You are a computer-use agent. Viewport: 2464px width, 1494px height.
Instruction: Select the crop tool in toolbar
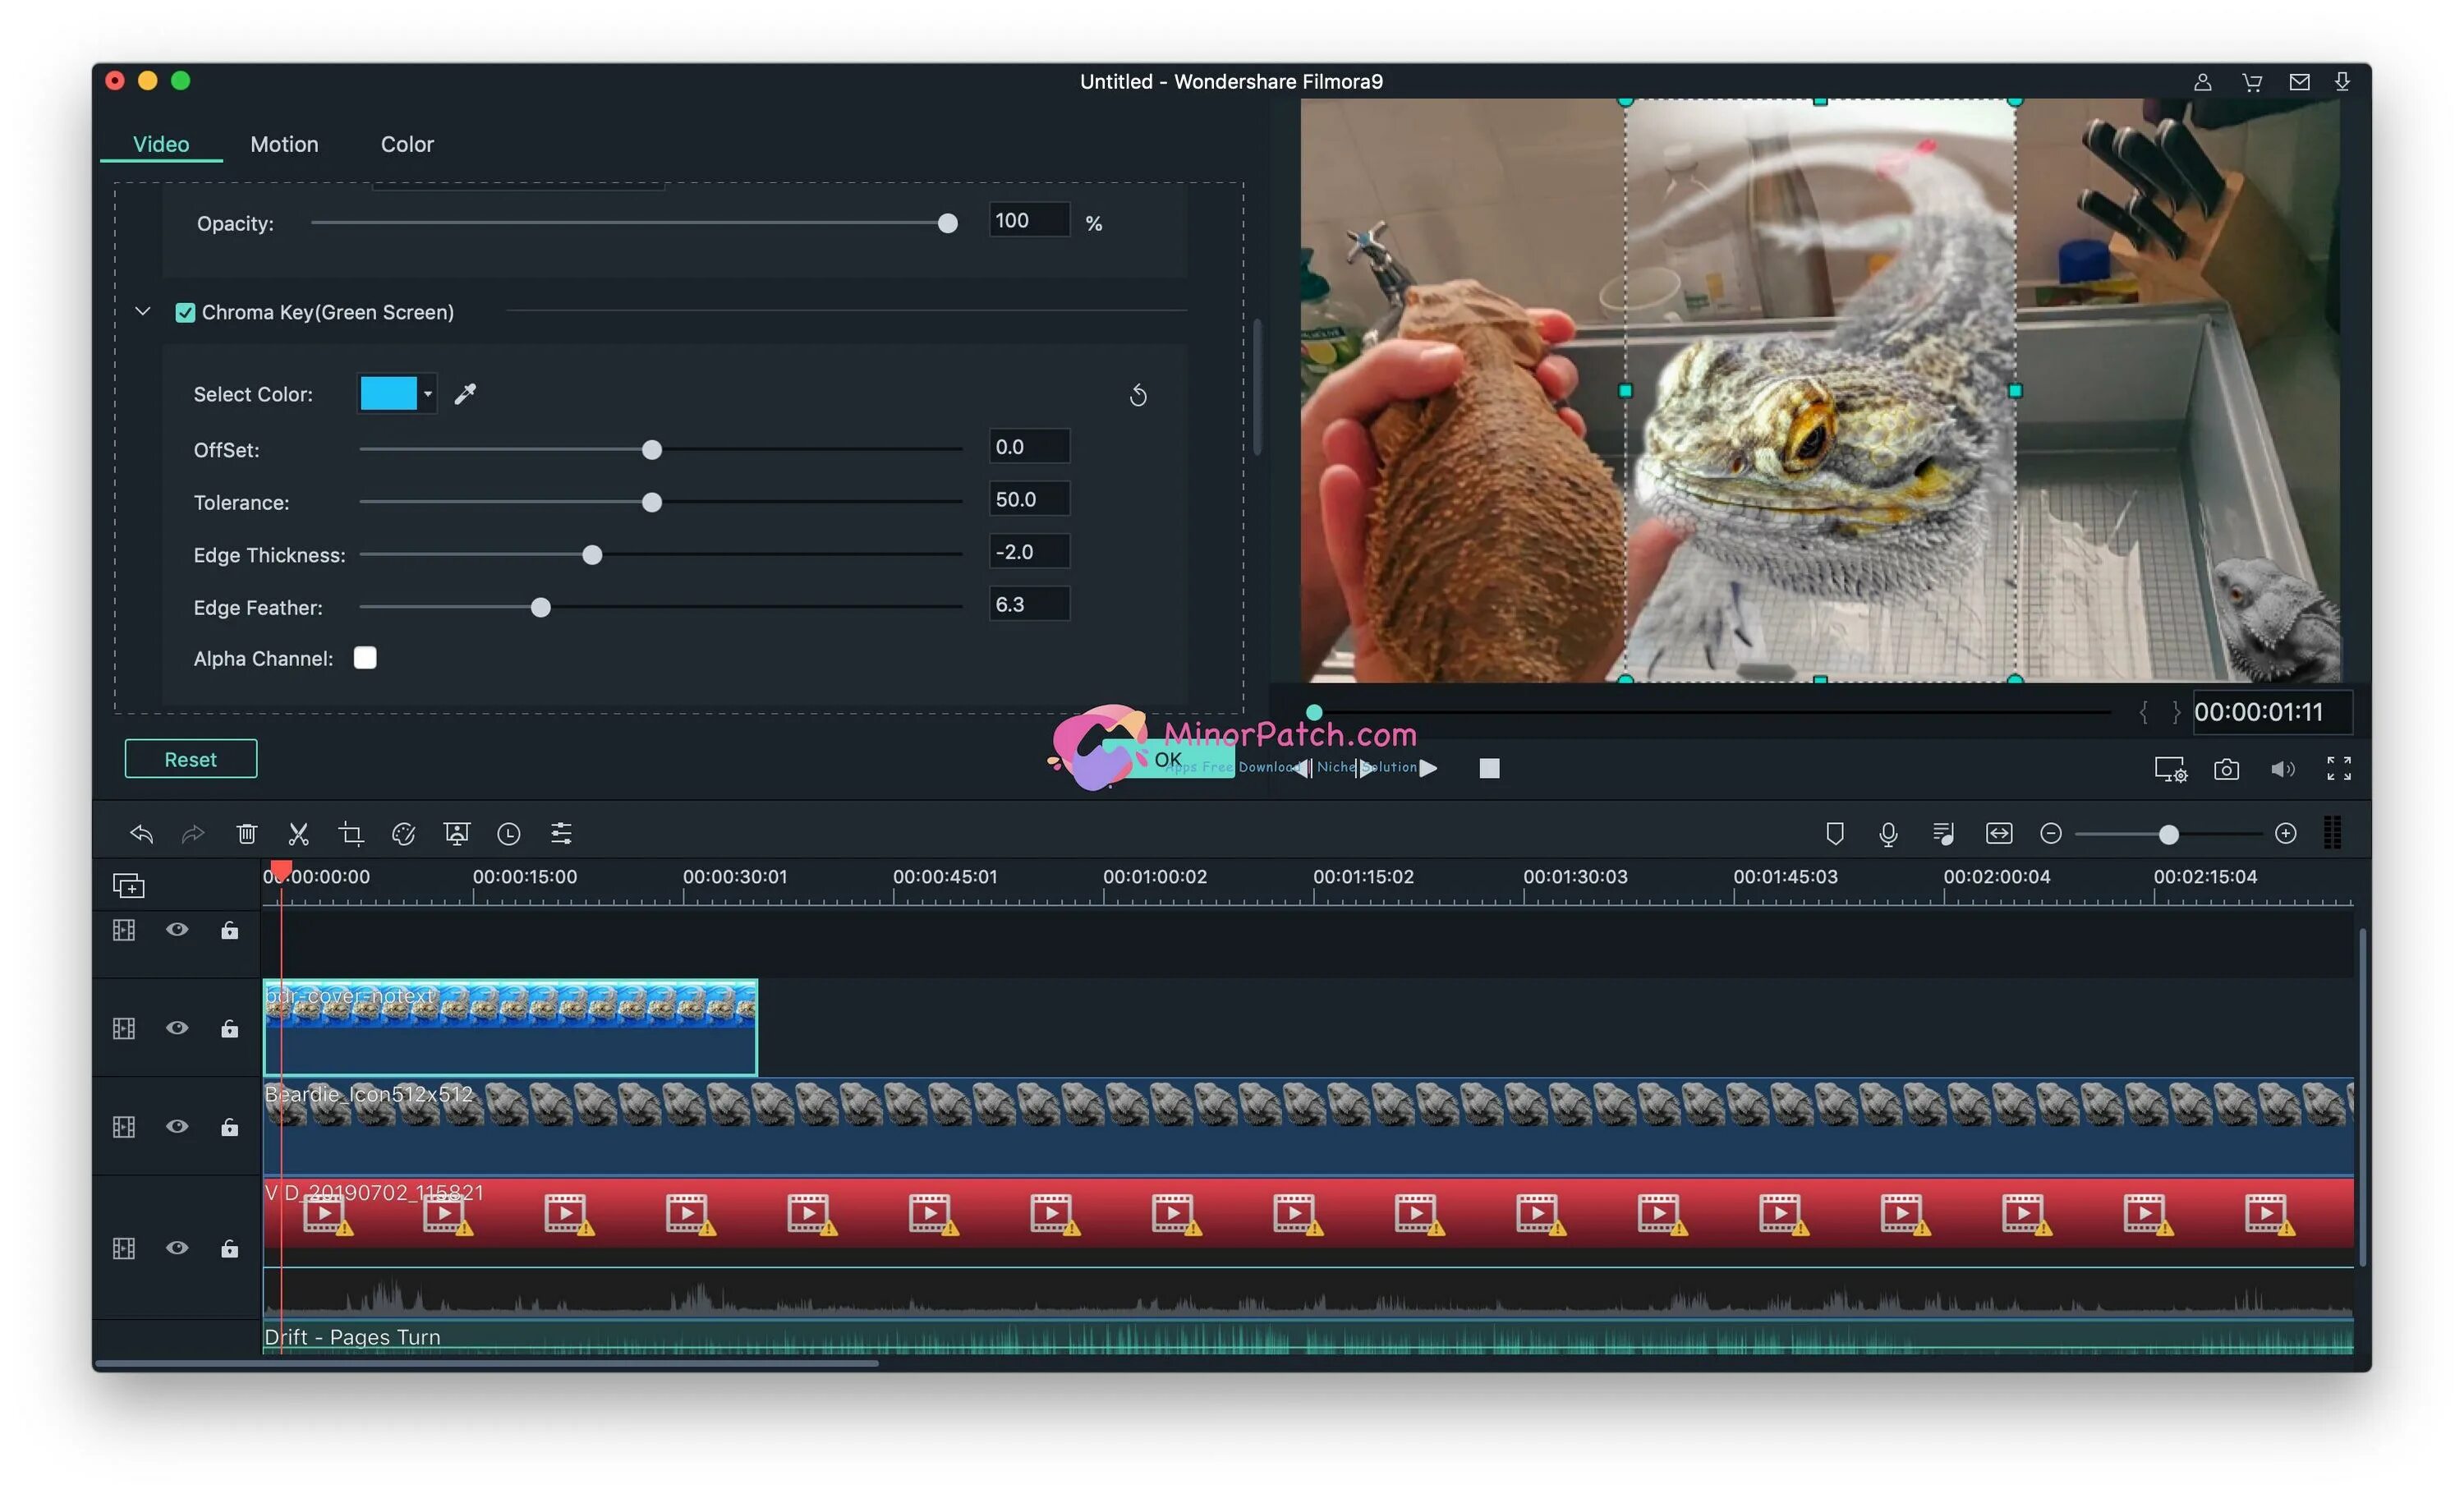(351, 833)
